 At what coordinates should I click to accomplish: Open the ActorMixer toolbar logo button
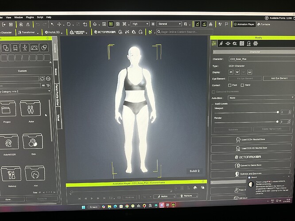[x=105, y=32]
